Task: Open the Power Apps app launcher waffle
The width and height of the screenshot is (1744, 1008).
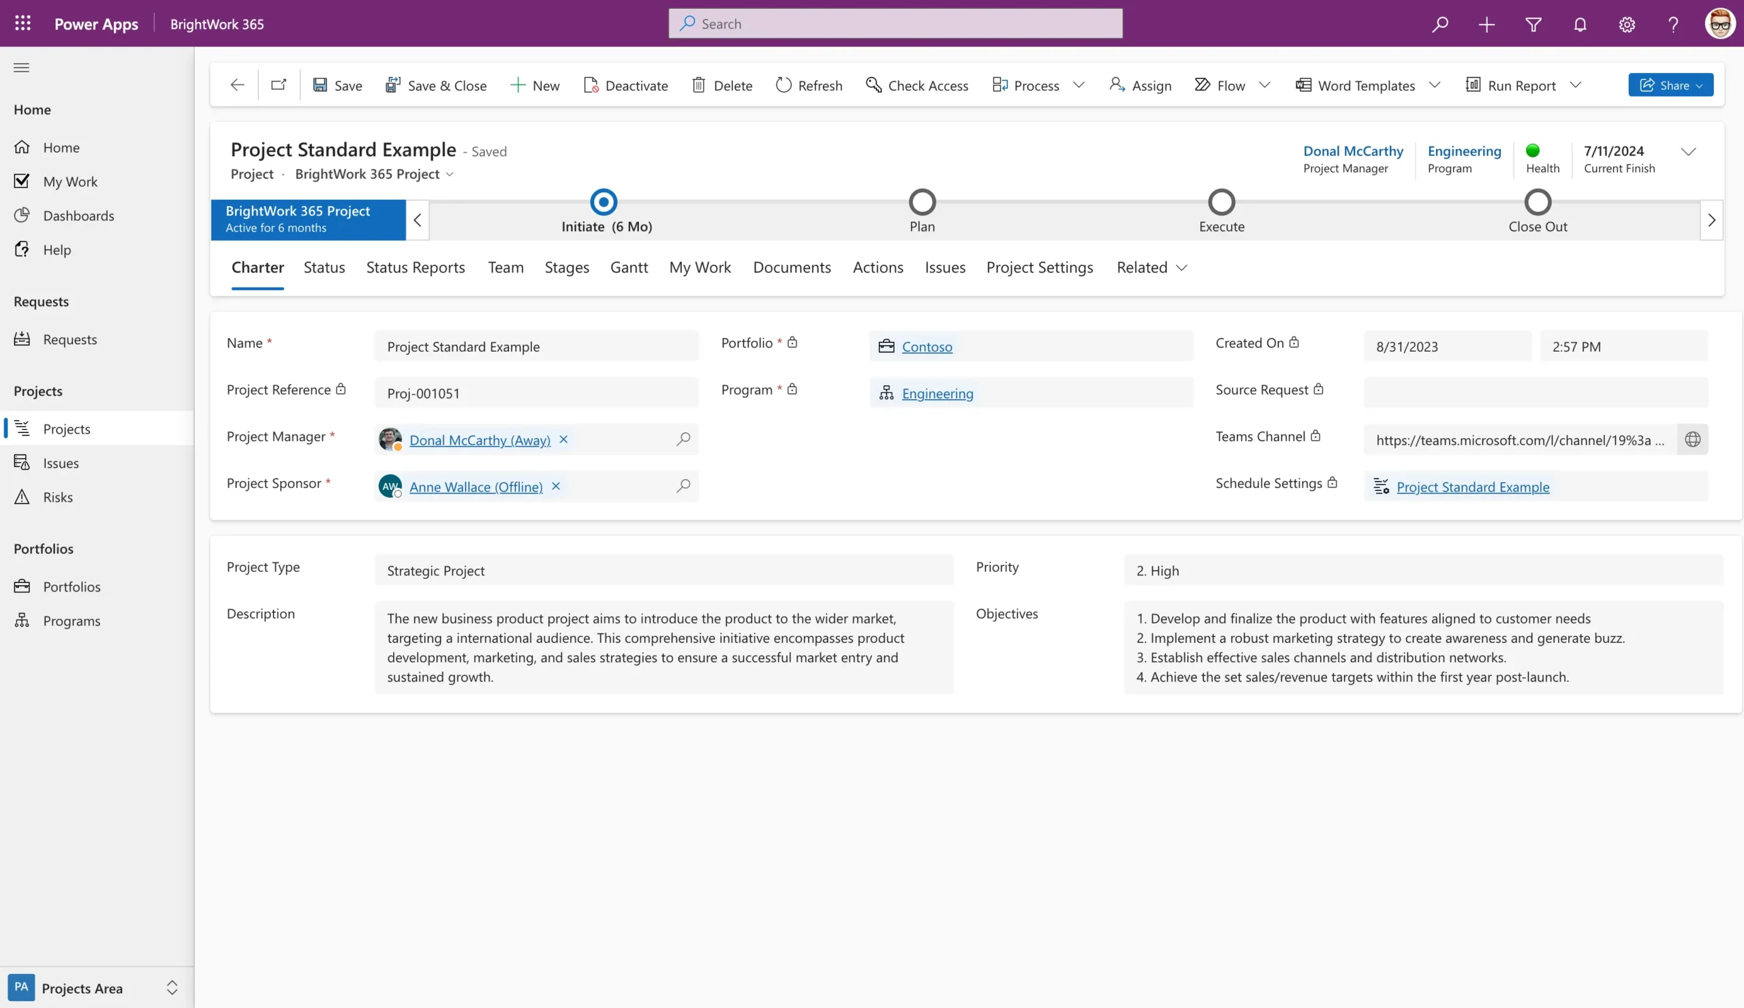Action: 21,23
